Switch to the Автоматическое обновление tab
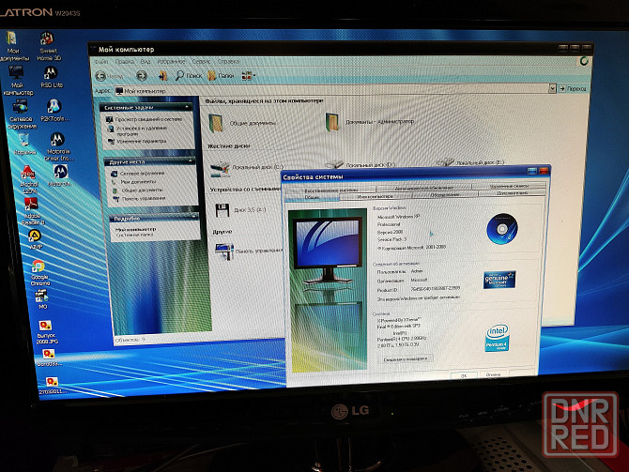Screen dimensions: 629x472 click(424, 188)
